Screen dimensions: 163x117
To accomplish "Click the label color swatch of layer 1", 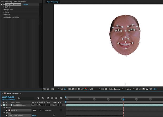I will pos(4,105).
